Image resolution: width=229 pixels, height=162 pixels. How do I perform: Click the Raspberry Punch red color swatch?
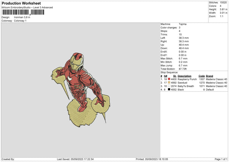tap(169, 79)
